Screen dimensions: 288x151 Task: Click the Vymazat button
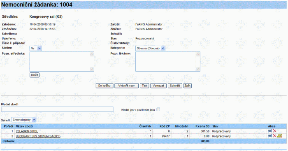click(x=158, y=86)
